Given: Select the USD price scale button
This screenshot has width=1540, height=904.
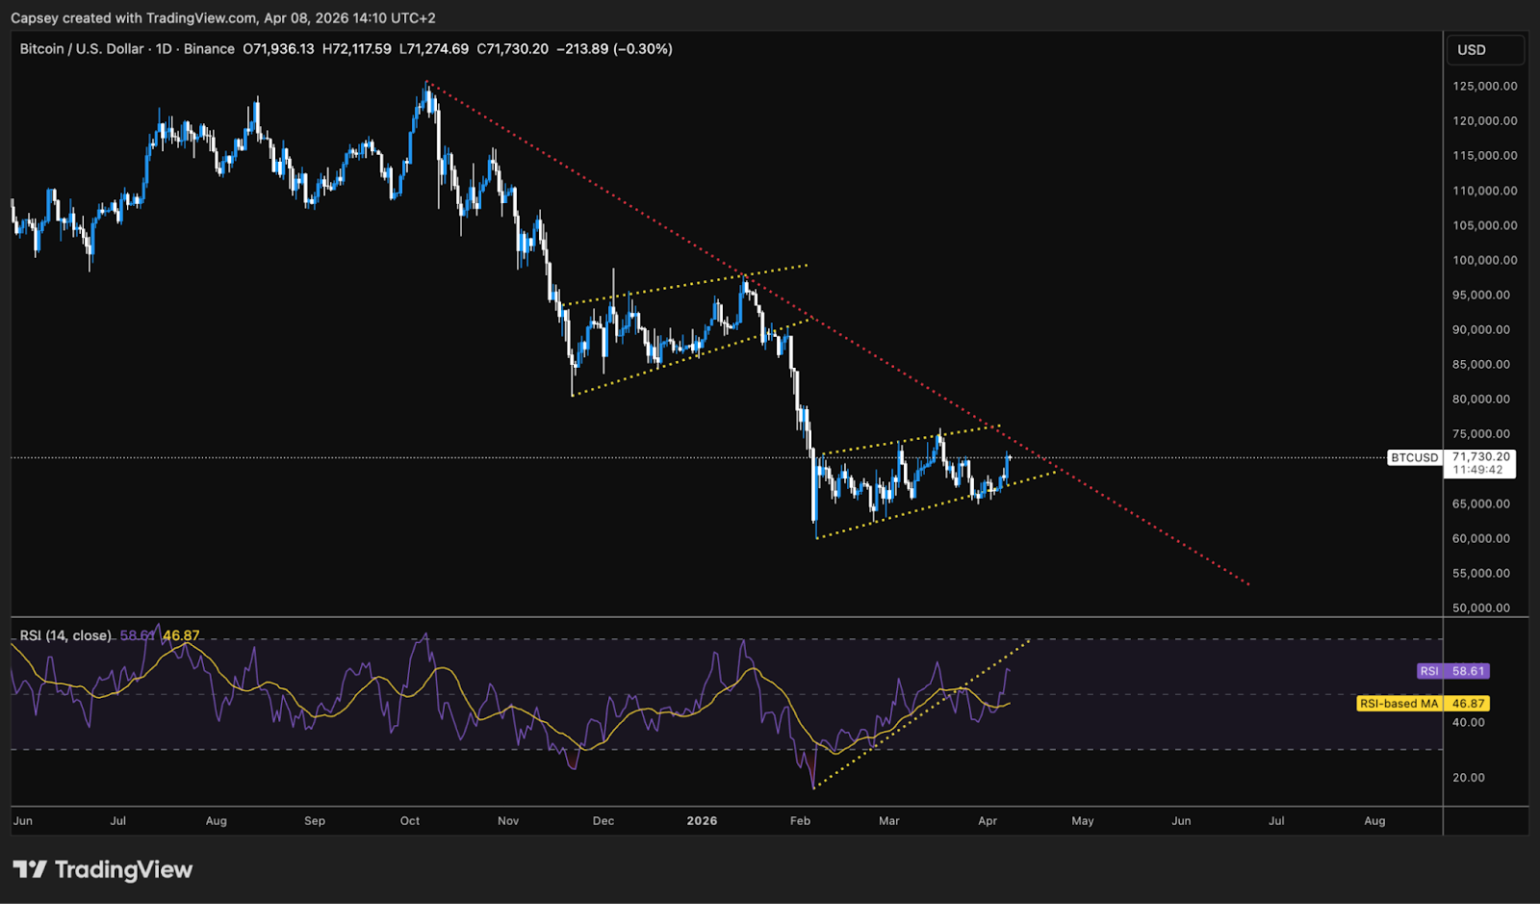Looking at the screenshot, I should click(x=1485, y=49).
